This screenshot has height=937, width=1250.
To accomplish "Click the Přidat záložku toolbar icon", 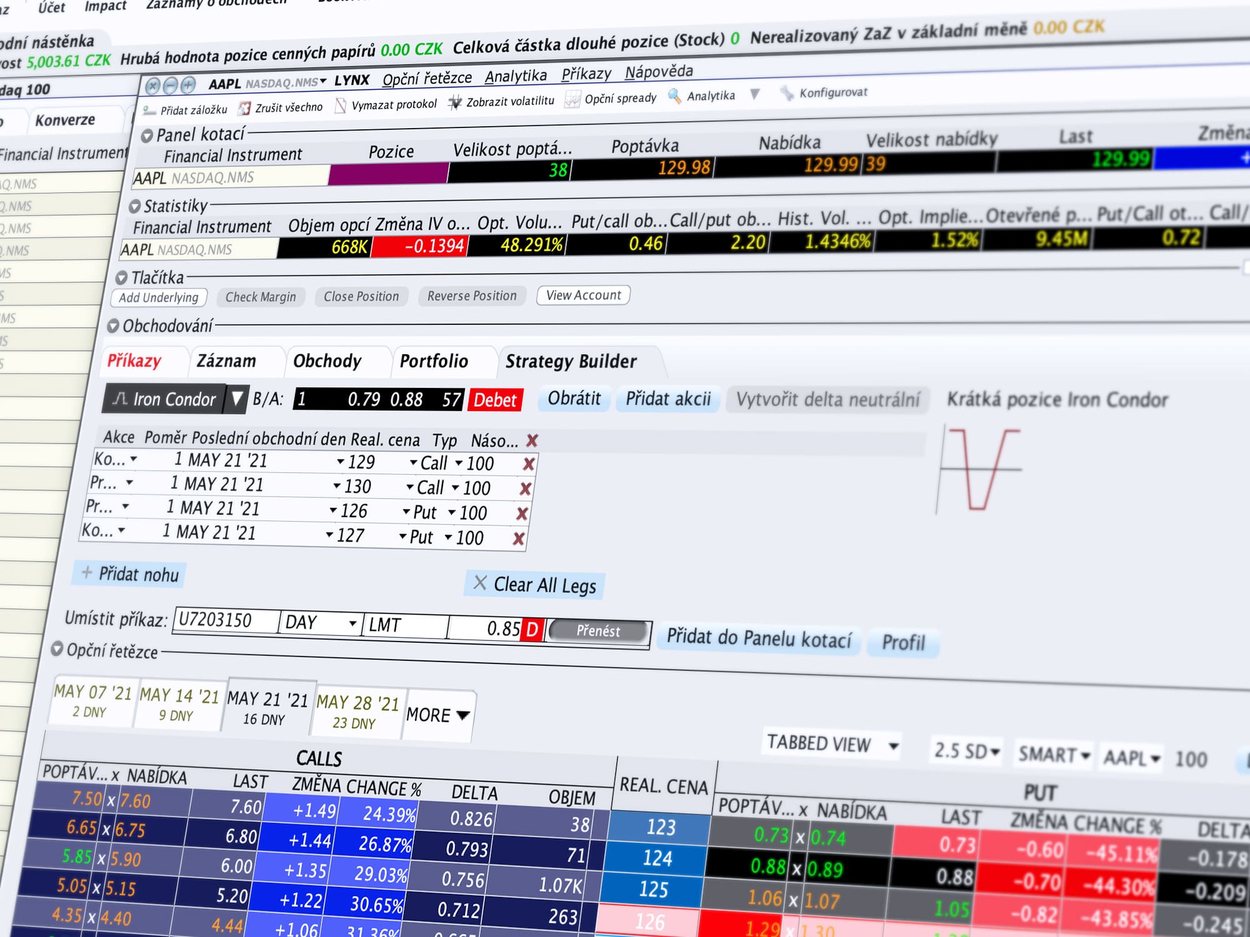I will click(149, 111).
